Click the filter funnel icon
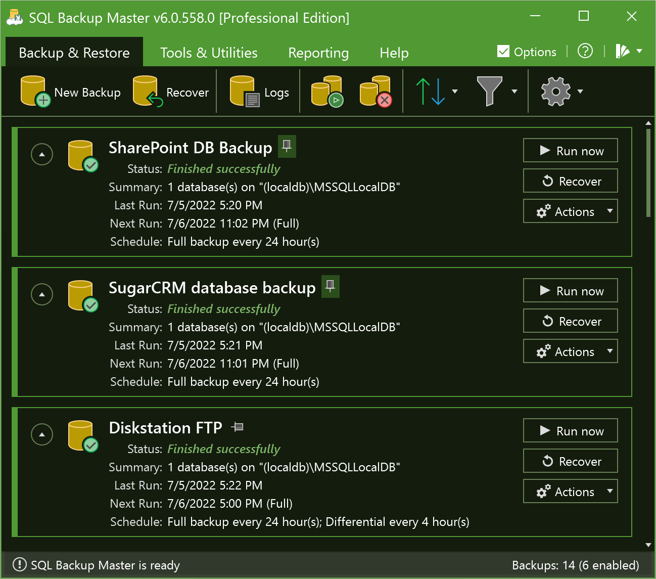This screenshot has height=579, width=656. coord(490,92)
